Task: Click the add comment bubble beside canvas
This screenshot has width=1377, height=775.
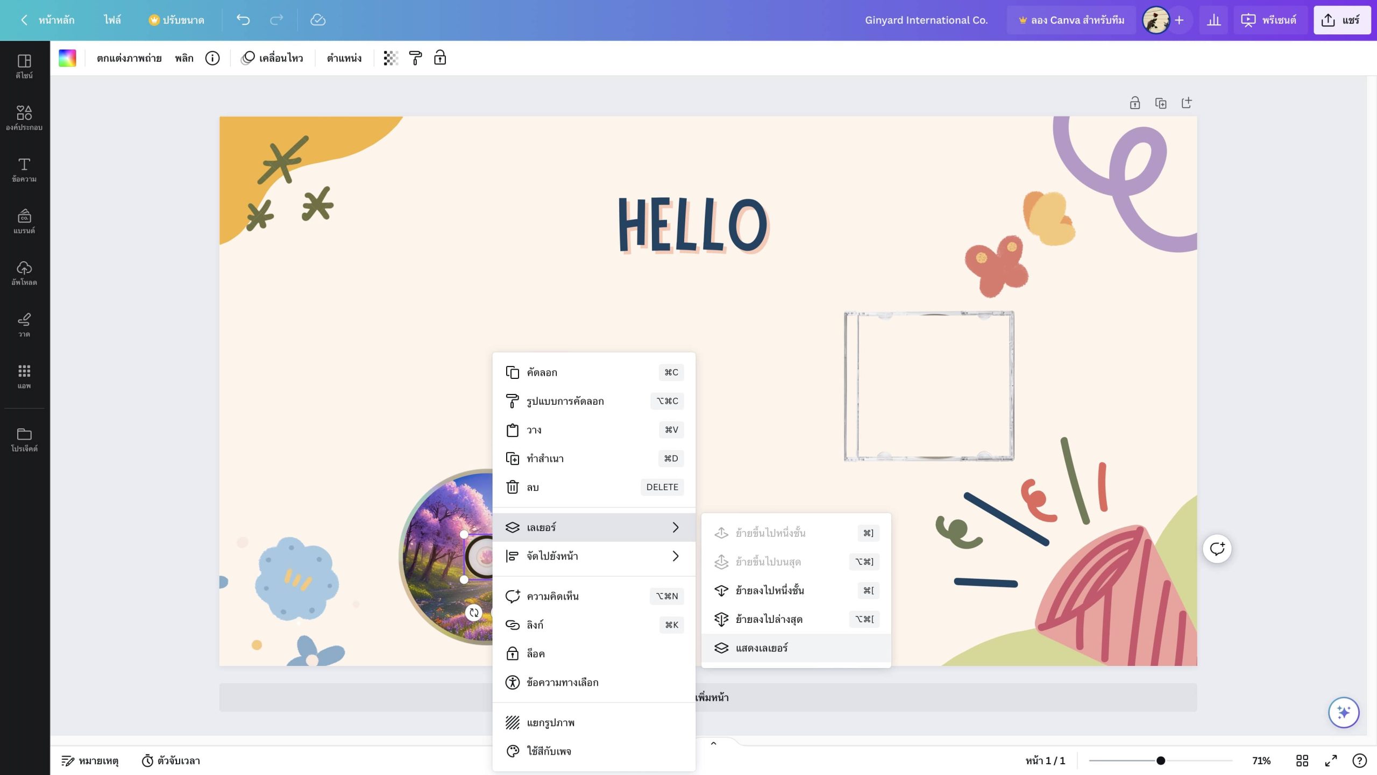Action: click(1217, 549)
